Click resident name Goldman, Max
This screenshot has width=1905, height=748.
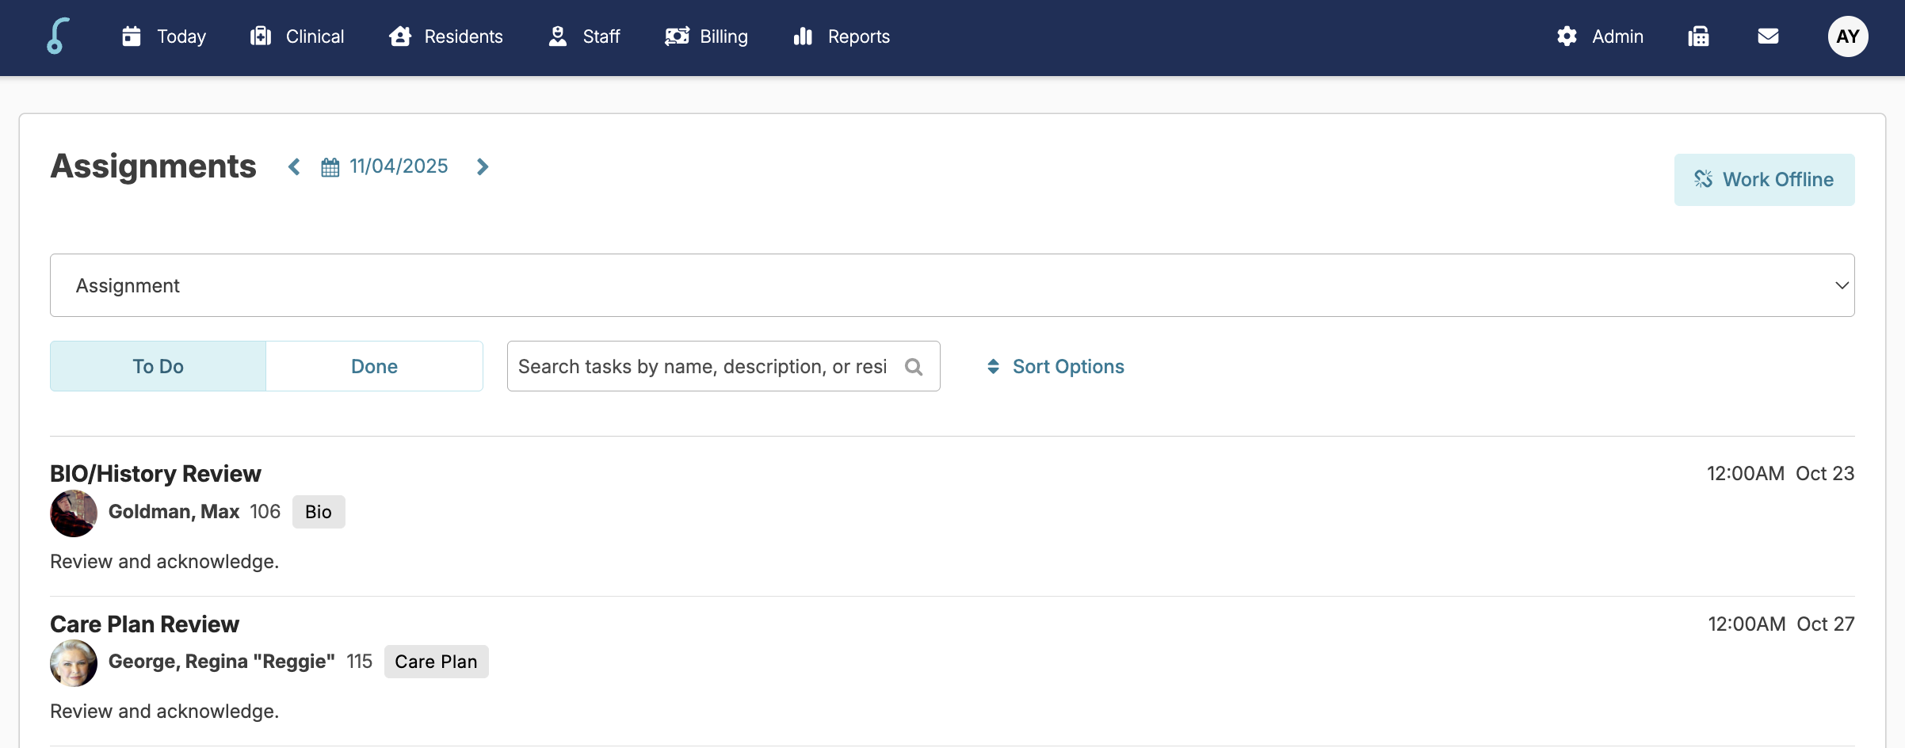[x=174, y=512]
